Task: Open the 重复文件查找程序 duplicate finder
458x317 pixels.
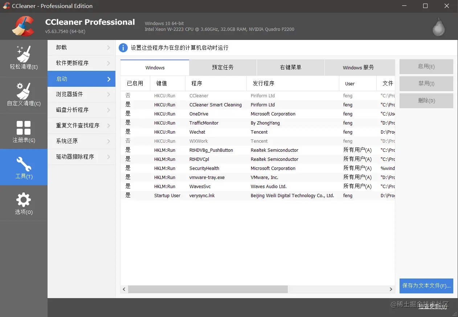Action: tap(81, 126)
